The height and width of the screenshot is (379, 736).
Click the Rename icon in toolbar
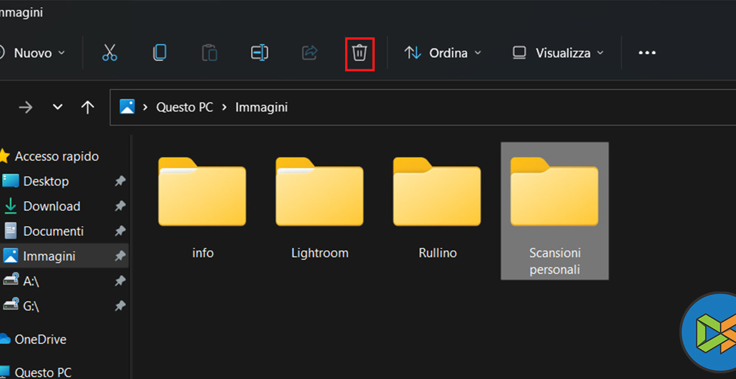(x=259, y=53)
